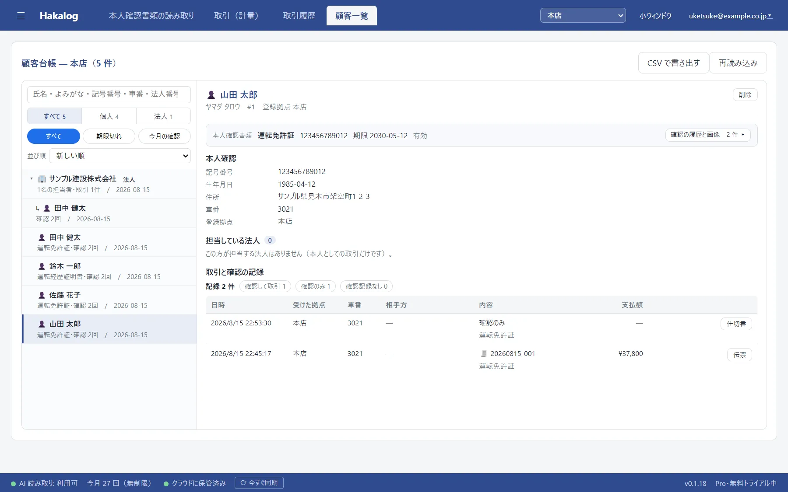Image resolution: width=788 pixels, height=492 pixels.
Task: Click the 20260815-001 slip number
Action: pos(513,353)
